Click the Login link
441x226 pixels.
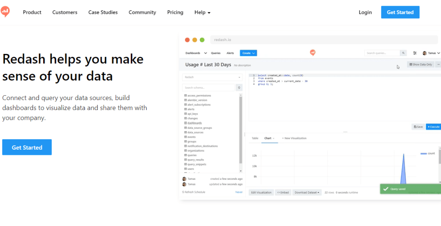point(365,13)
